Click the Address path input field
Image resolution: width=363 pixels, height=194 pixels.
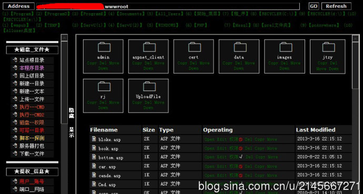point(168,6)
